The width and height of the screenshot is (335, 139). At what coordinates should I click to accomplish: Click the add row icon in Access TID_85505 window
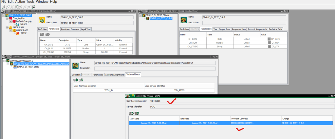pyautogui.click(x=131, y=113)
